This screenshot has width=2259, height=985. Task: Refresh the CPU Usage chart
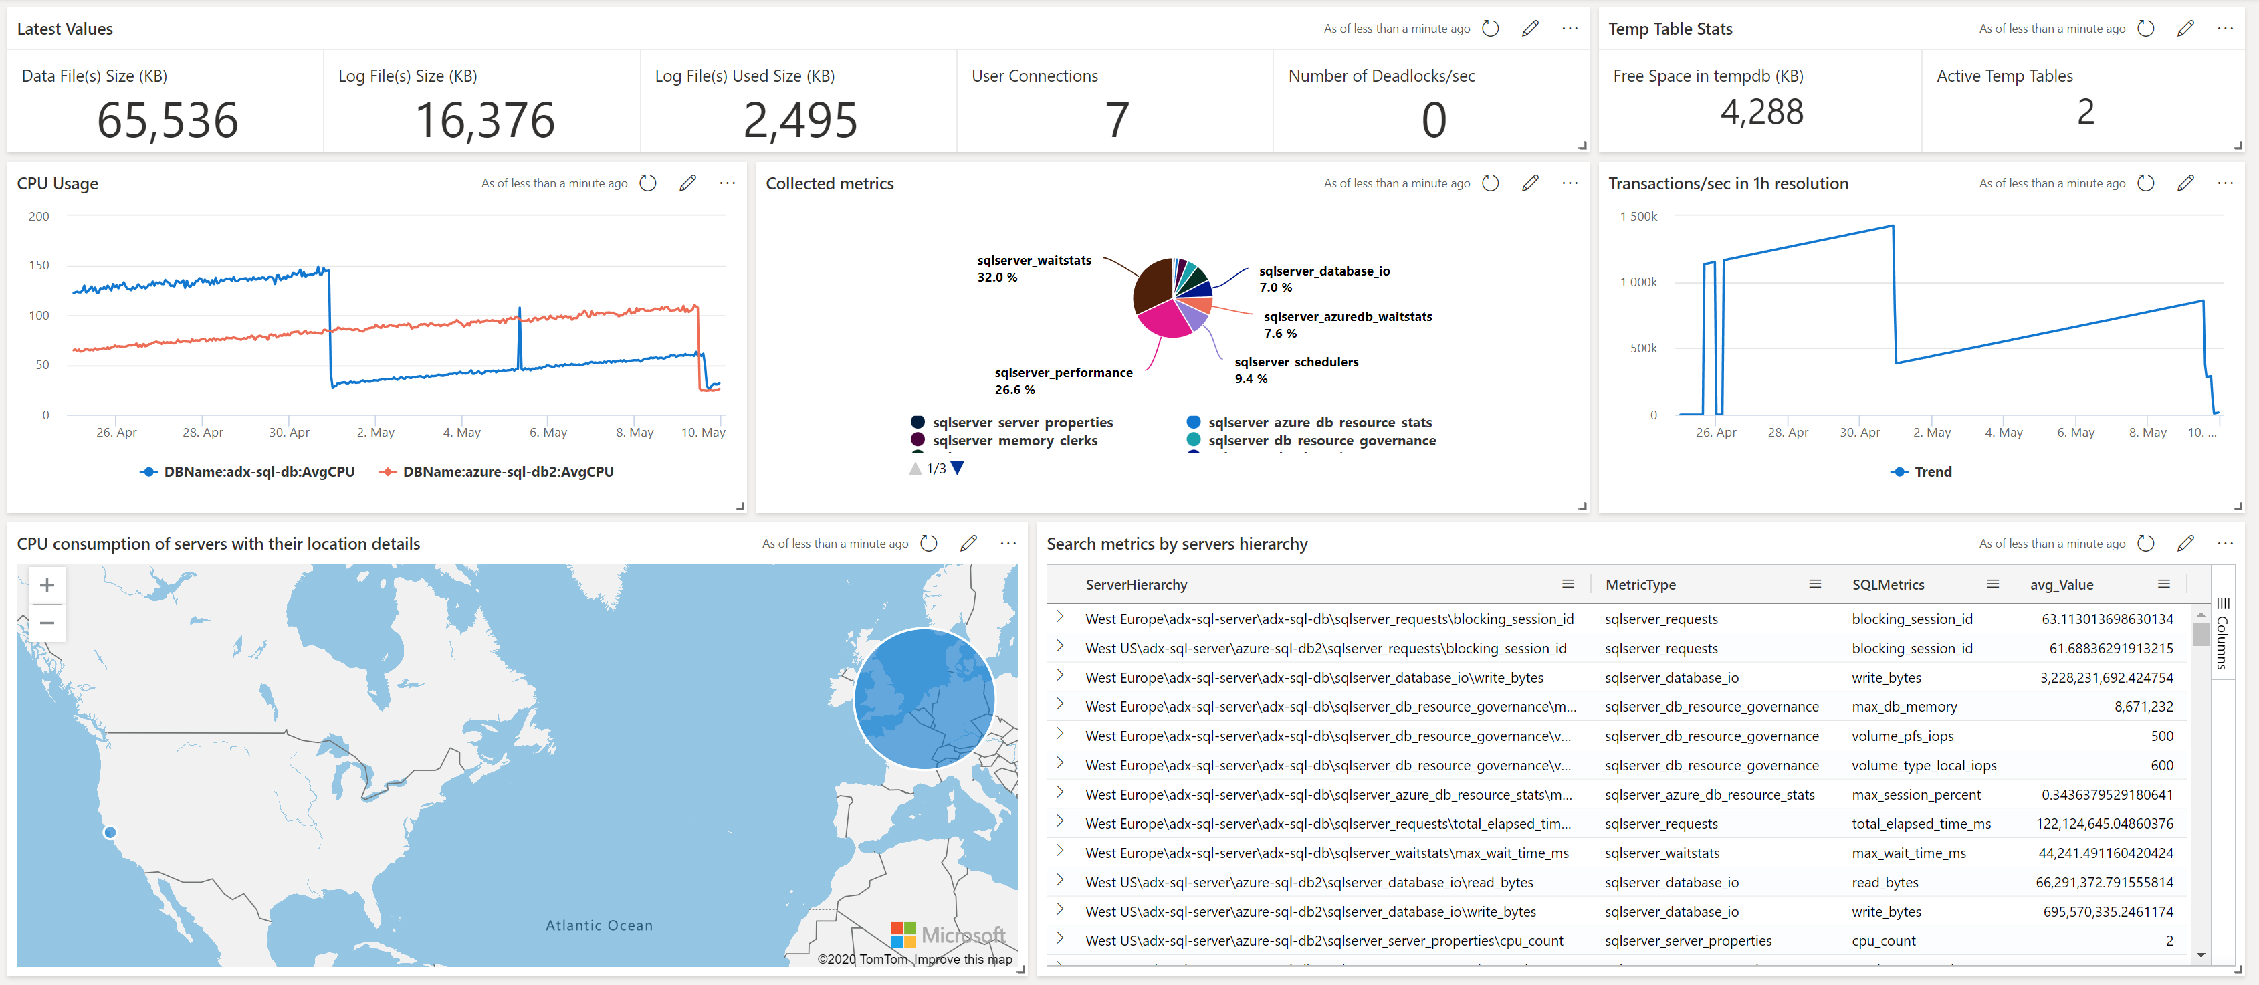648,183
